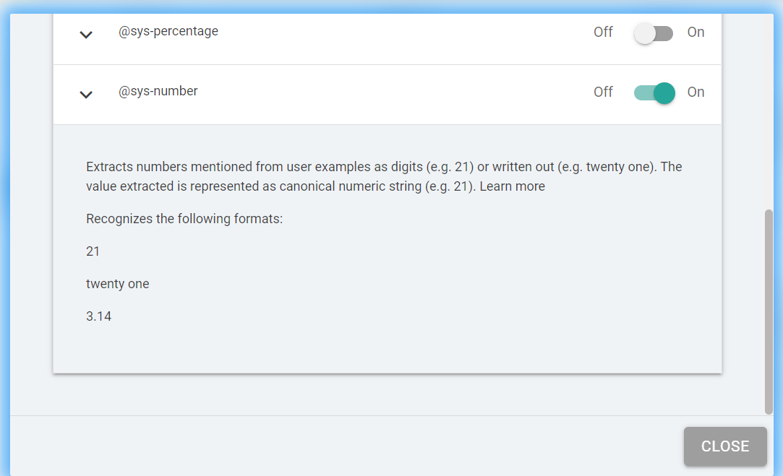Click the Off label for @sys-number
783x476 pixels.
603,92
